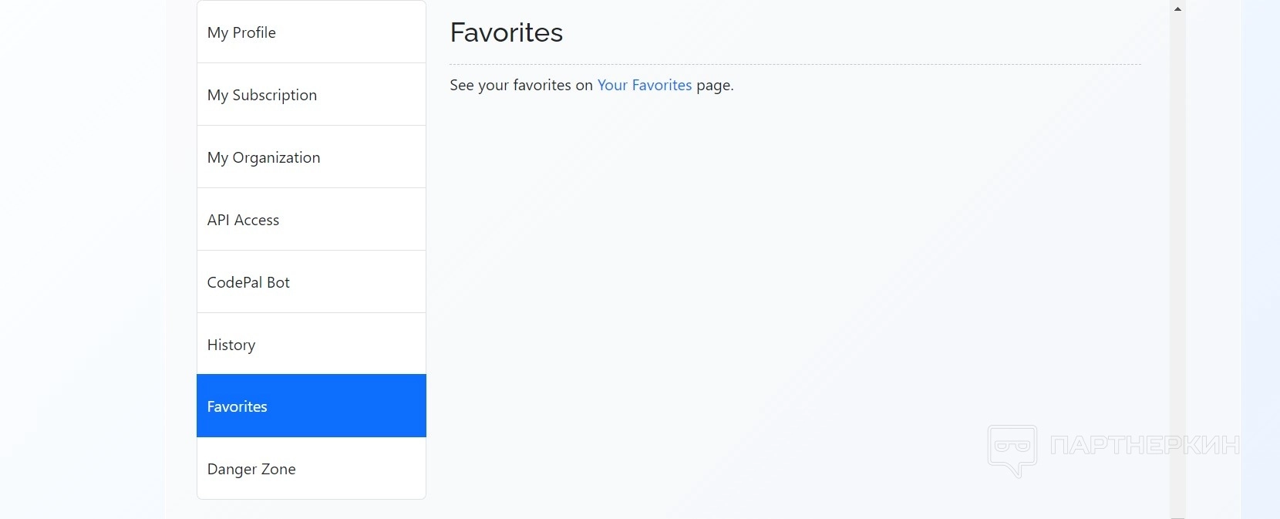Open the Danger Zone section
Screen dimensions: 1280x519
coord(311,469)
